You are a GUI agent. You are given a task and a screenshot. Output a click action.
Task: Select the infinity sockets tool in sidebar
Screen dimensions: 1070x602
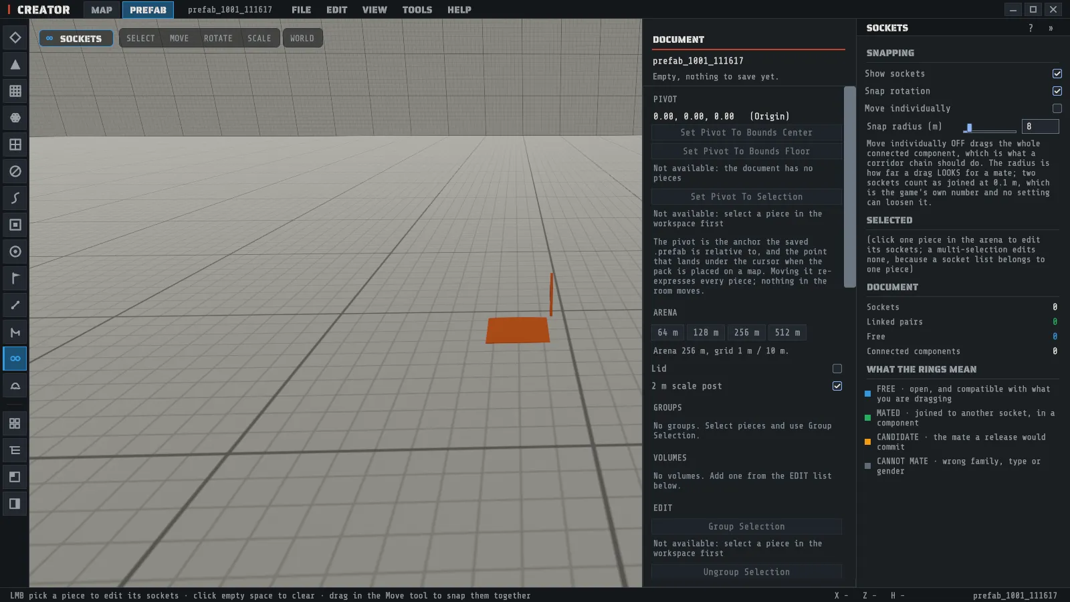pyautogui.click(x=15, y=359)
